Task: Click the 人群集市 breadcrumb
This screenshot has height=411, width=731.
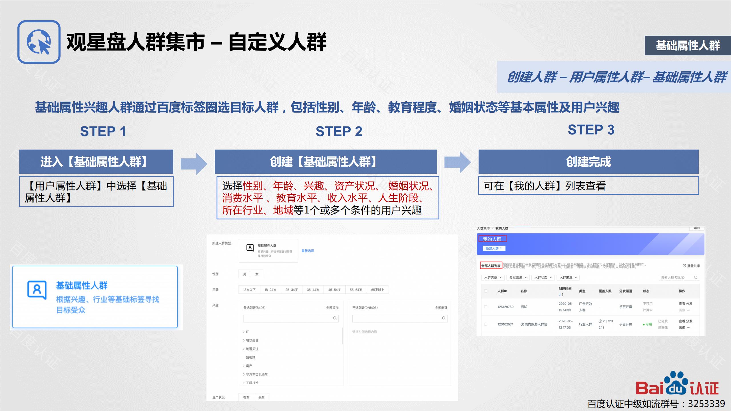Action: [x=483, y=228]
